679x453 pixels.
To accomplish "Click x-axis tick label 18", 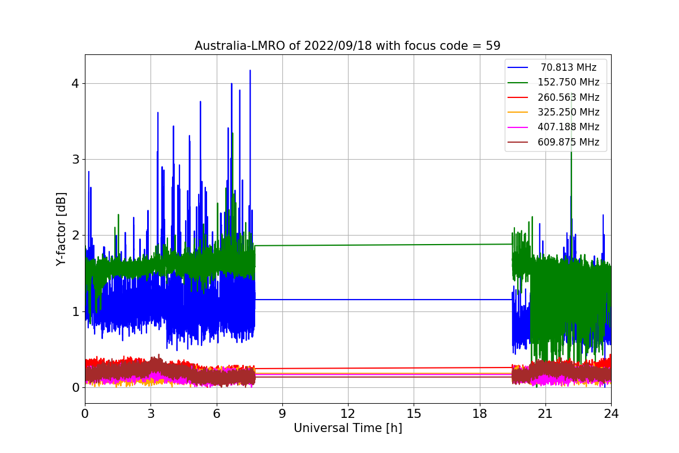I will (479, 413).
